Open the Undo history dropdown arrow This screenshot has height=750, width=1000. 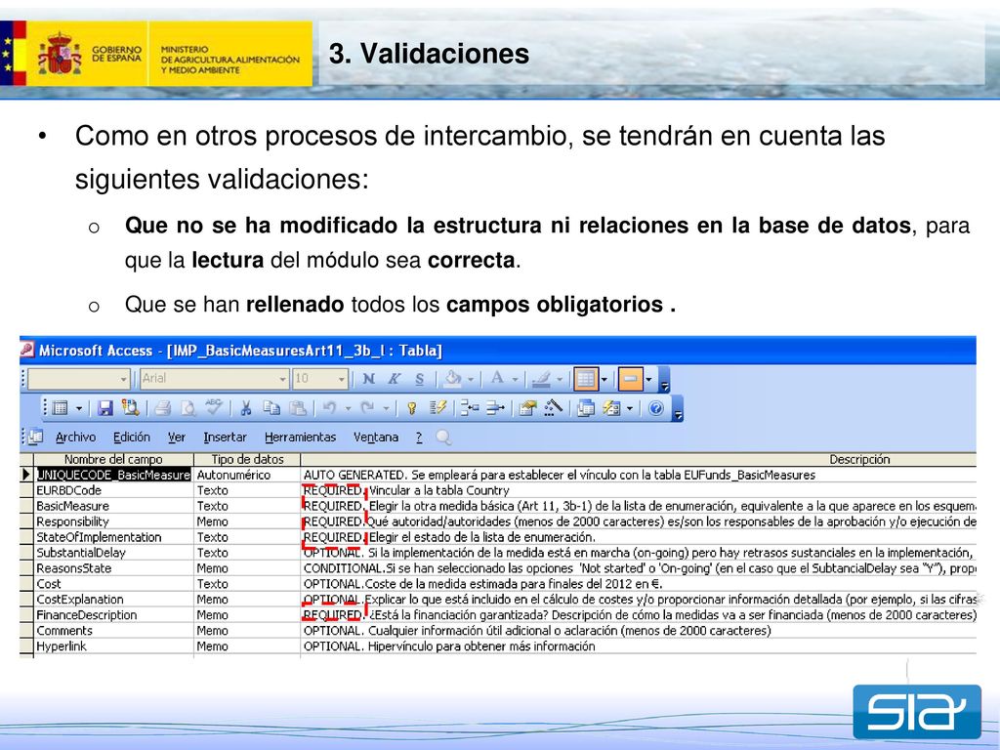coord(349,409)
